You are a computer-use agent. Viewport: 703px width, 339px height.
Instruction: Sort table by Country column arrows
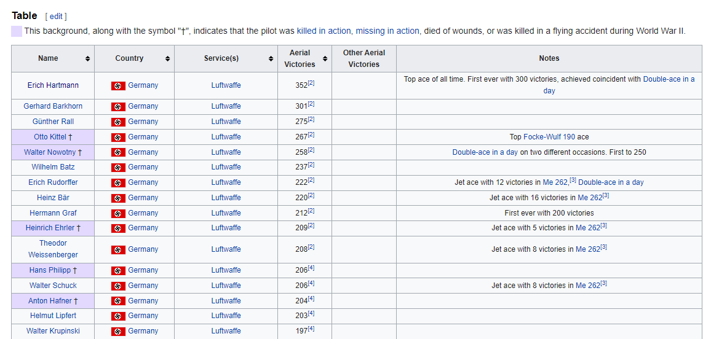[x=168, y=59]
